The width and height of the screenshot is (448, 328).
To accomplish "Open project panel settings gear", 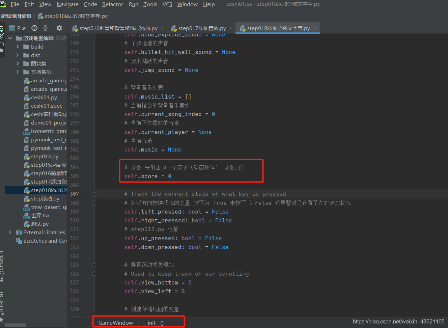I will (x=59, y=28).
